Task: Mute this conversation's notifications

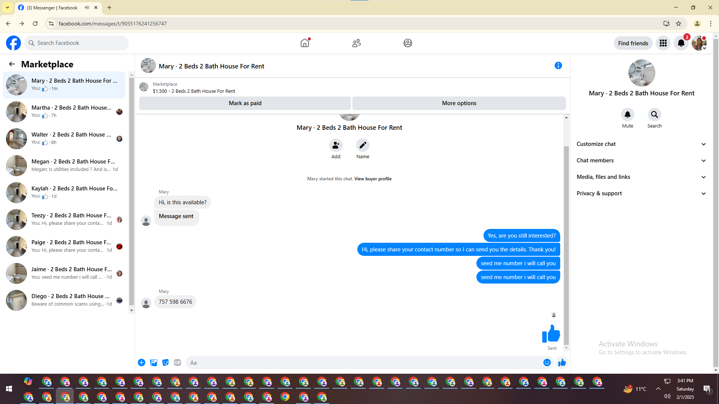Action: pyautogui.click(x=627, y=114)
